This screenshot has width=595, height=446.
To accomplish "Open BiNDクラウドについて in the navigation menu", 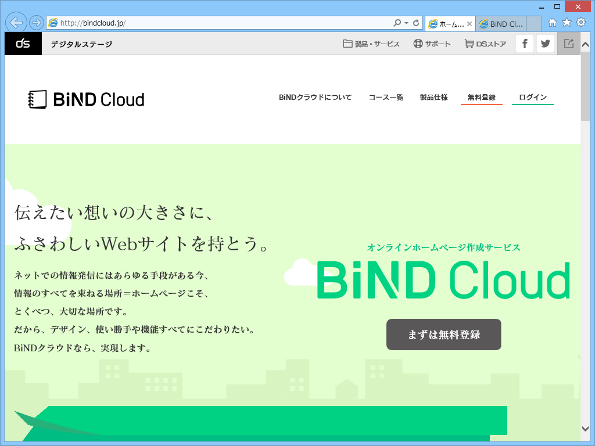I will (315, 98).
